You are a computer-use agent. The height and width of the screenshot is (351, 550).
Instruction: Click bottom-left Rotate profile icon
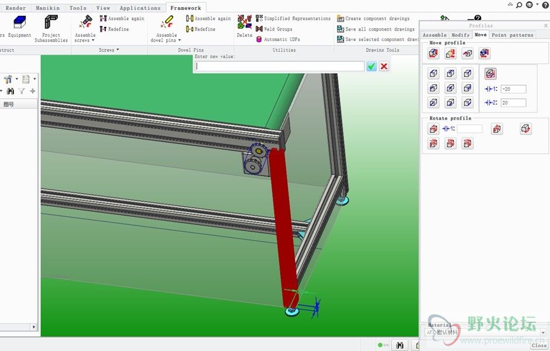click(x=434, y=144)
